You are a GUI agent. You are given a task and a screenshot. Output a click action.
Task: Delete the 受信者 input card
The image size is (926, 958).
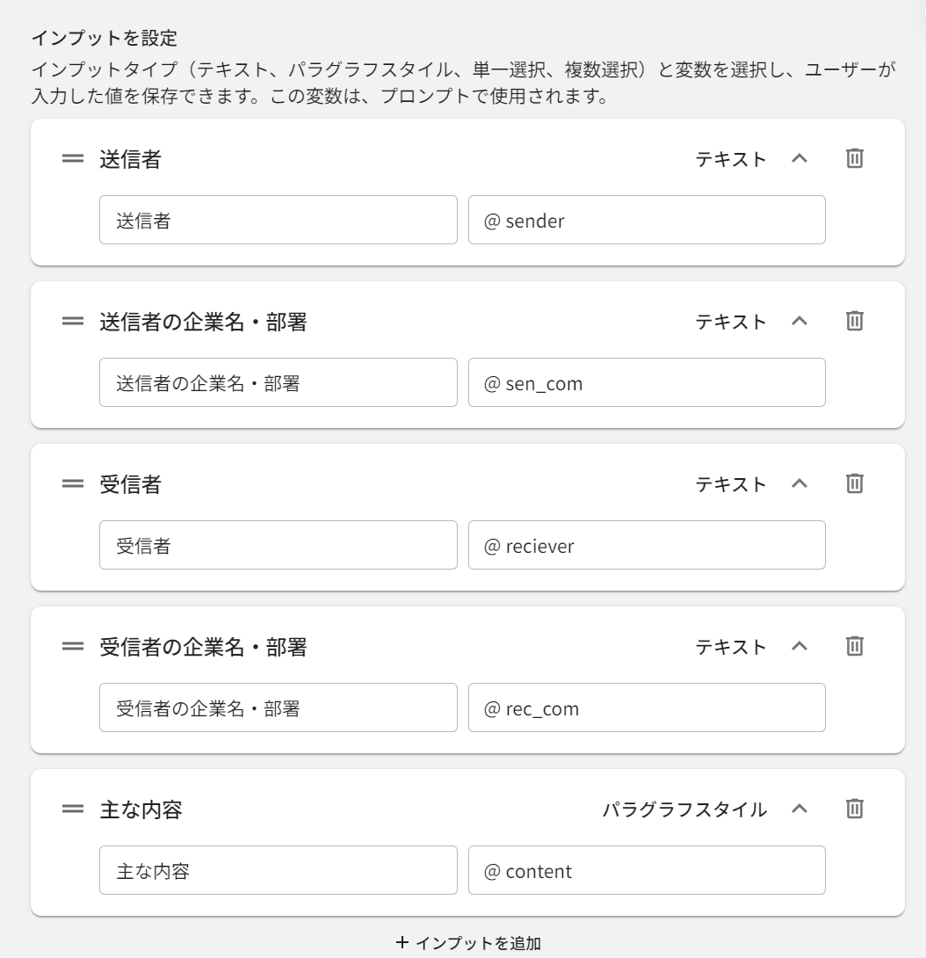pyautogui.click(x=854, y=484)
